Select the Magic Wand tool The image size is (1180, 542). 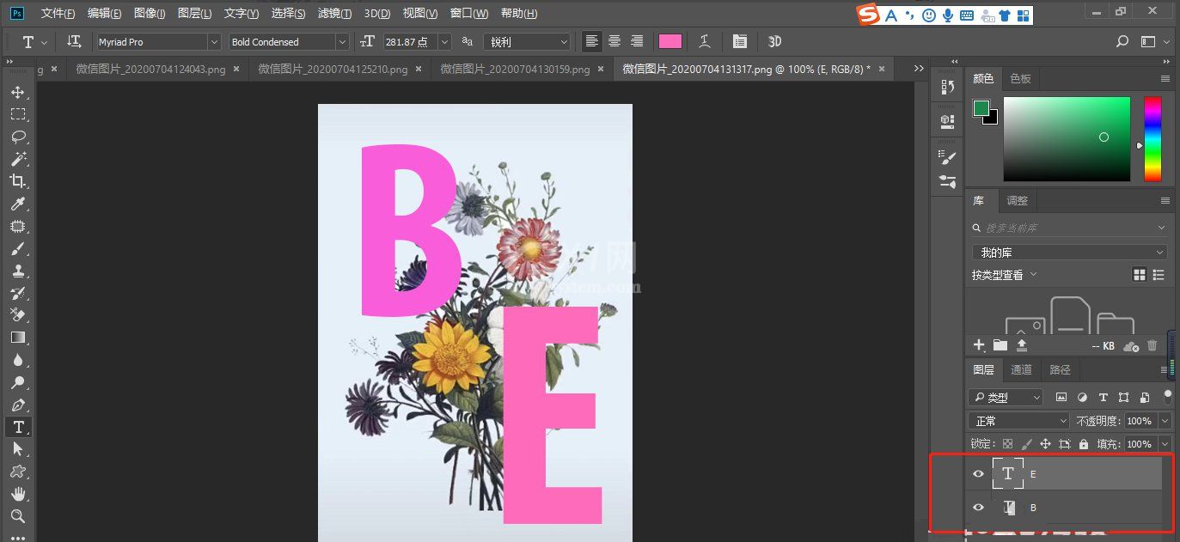(x=18, y=159)
